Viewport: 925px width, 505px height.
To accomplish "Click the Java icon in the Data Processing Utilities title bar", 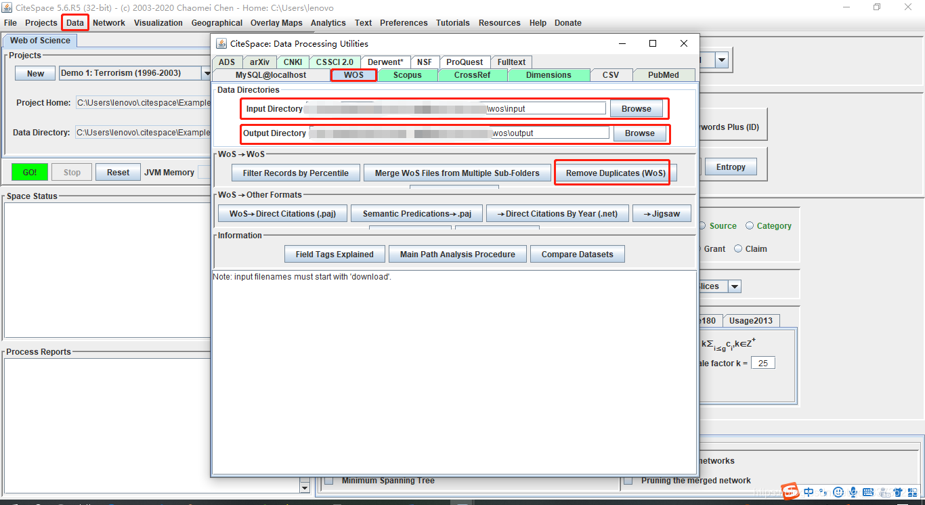I will [x=221, y=43].
